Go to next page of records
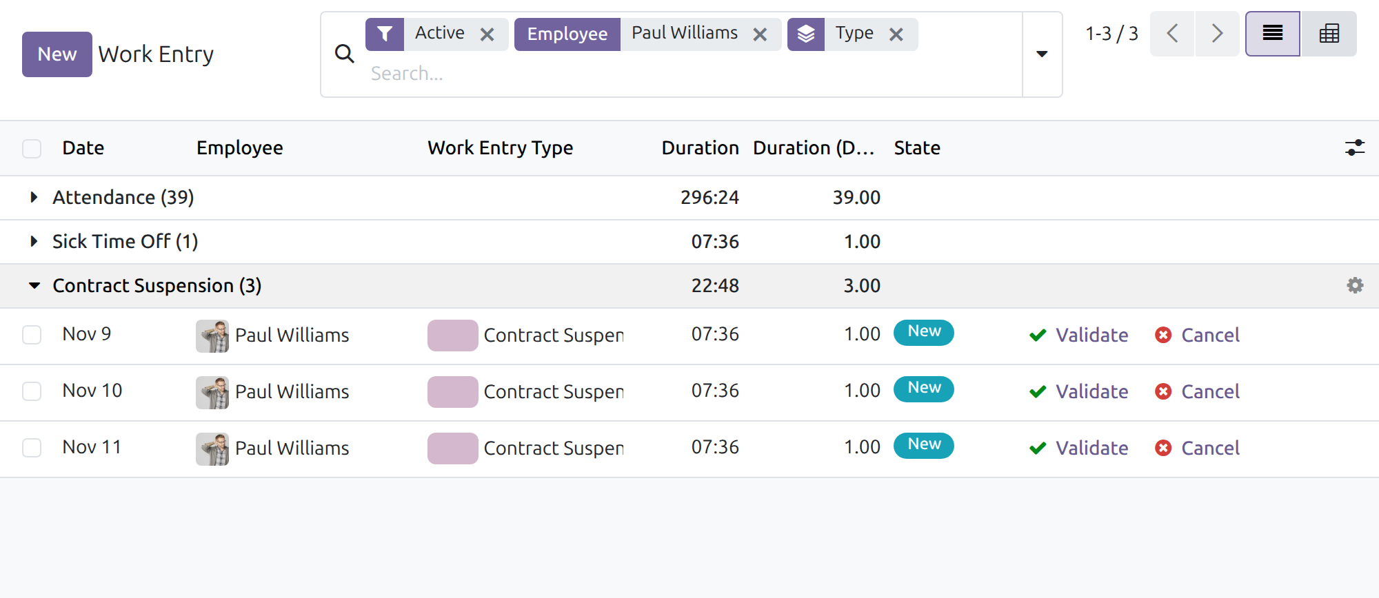This screenshot has width=1379, height=598. pyautogui.click(x=1217, y=34)
